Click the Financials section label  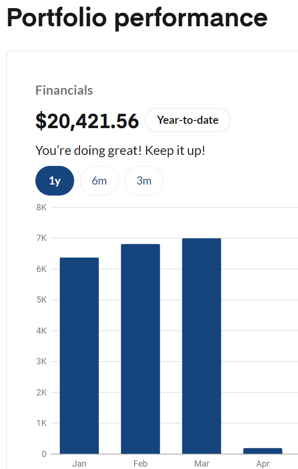pos(64,90)
